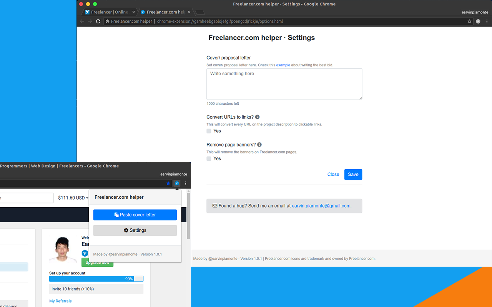Select the Freelancer.com helper tab
Screen dimensions: 492x307
click(x=165, y=12)
